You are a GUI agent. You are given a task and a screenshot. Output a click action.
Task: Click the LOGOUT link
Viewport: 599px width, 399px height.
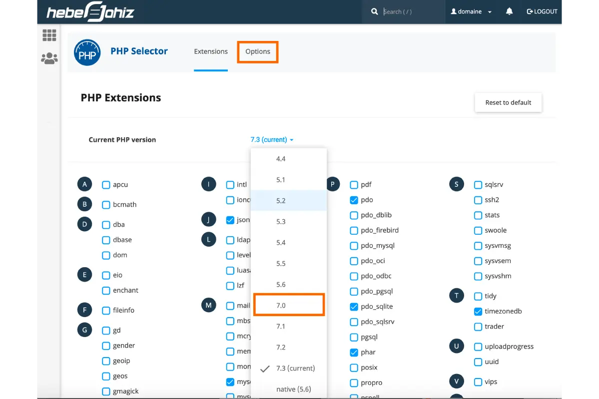[542, 11]
